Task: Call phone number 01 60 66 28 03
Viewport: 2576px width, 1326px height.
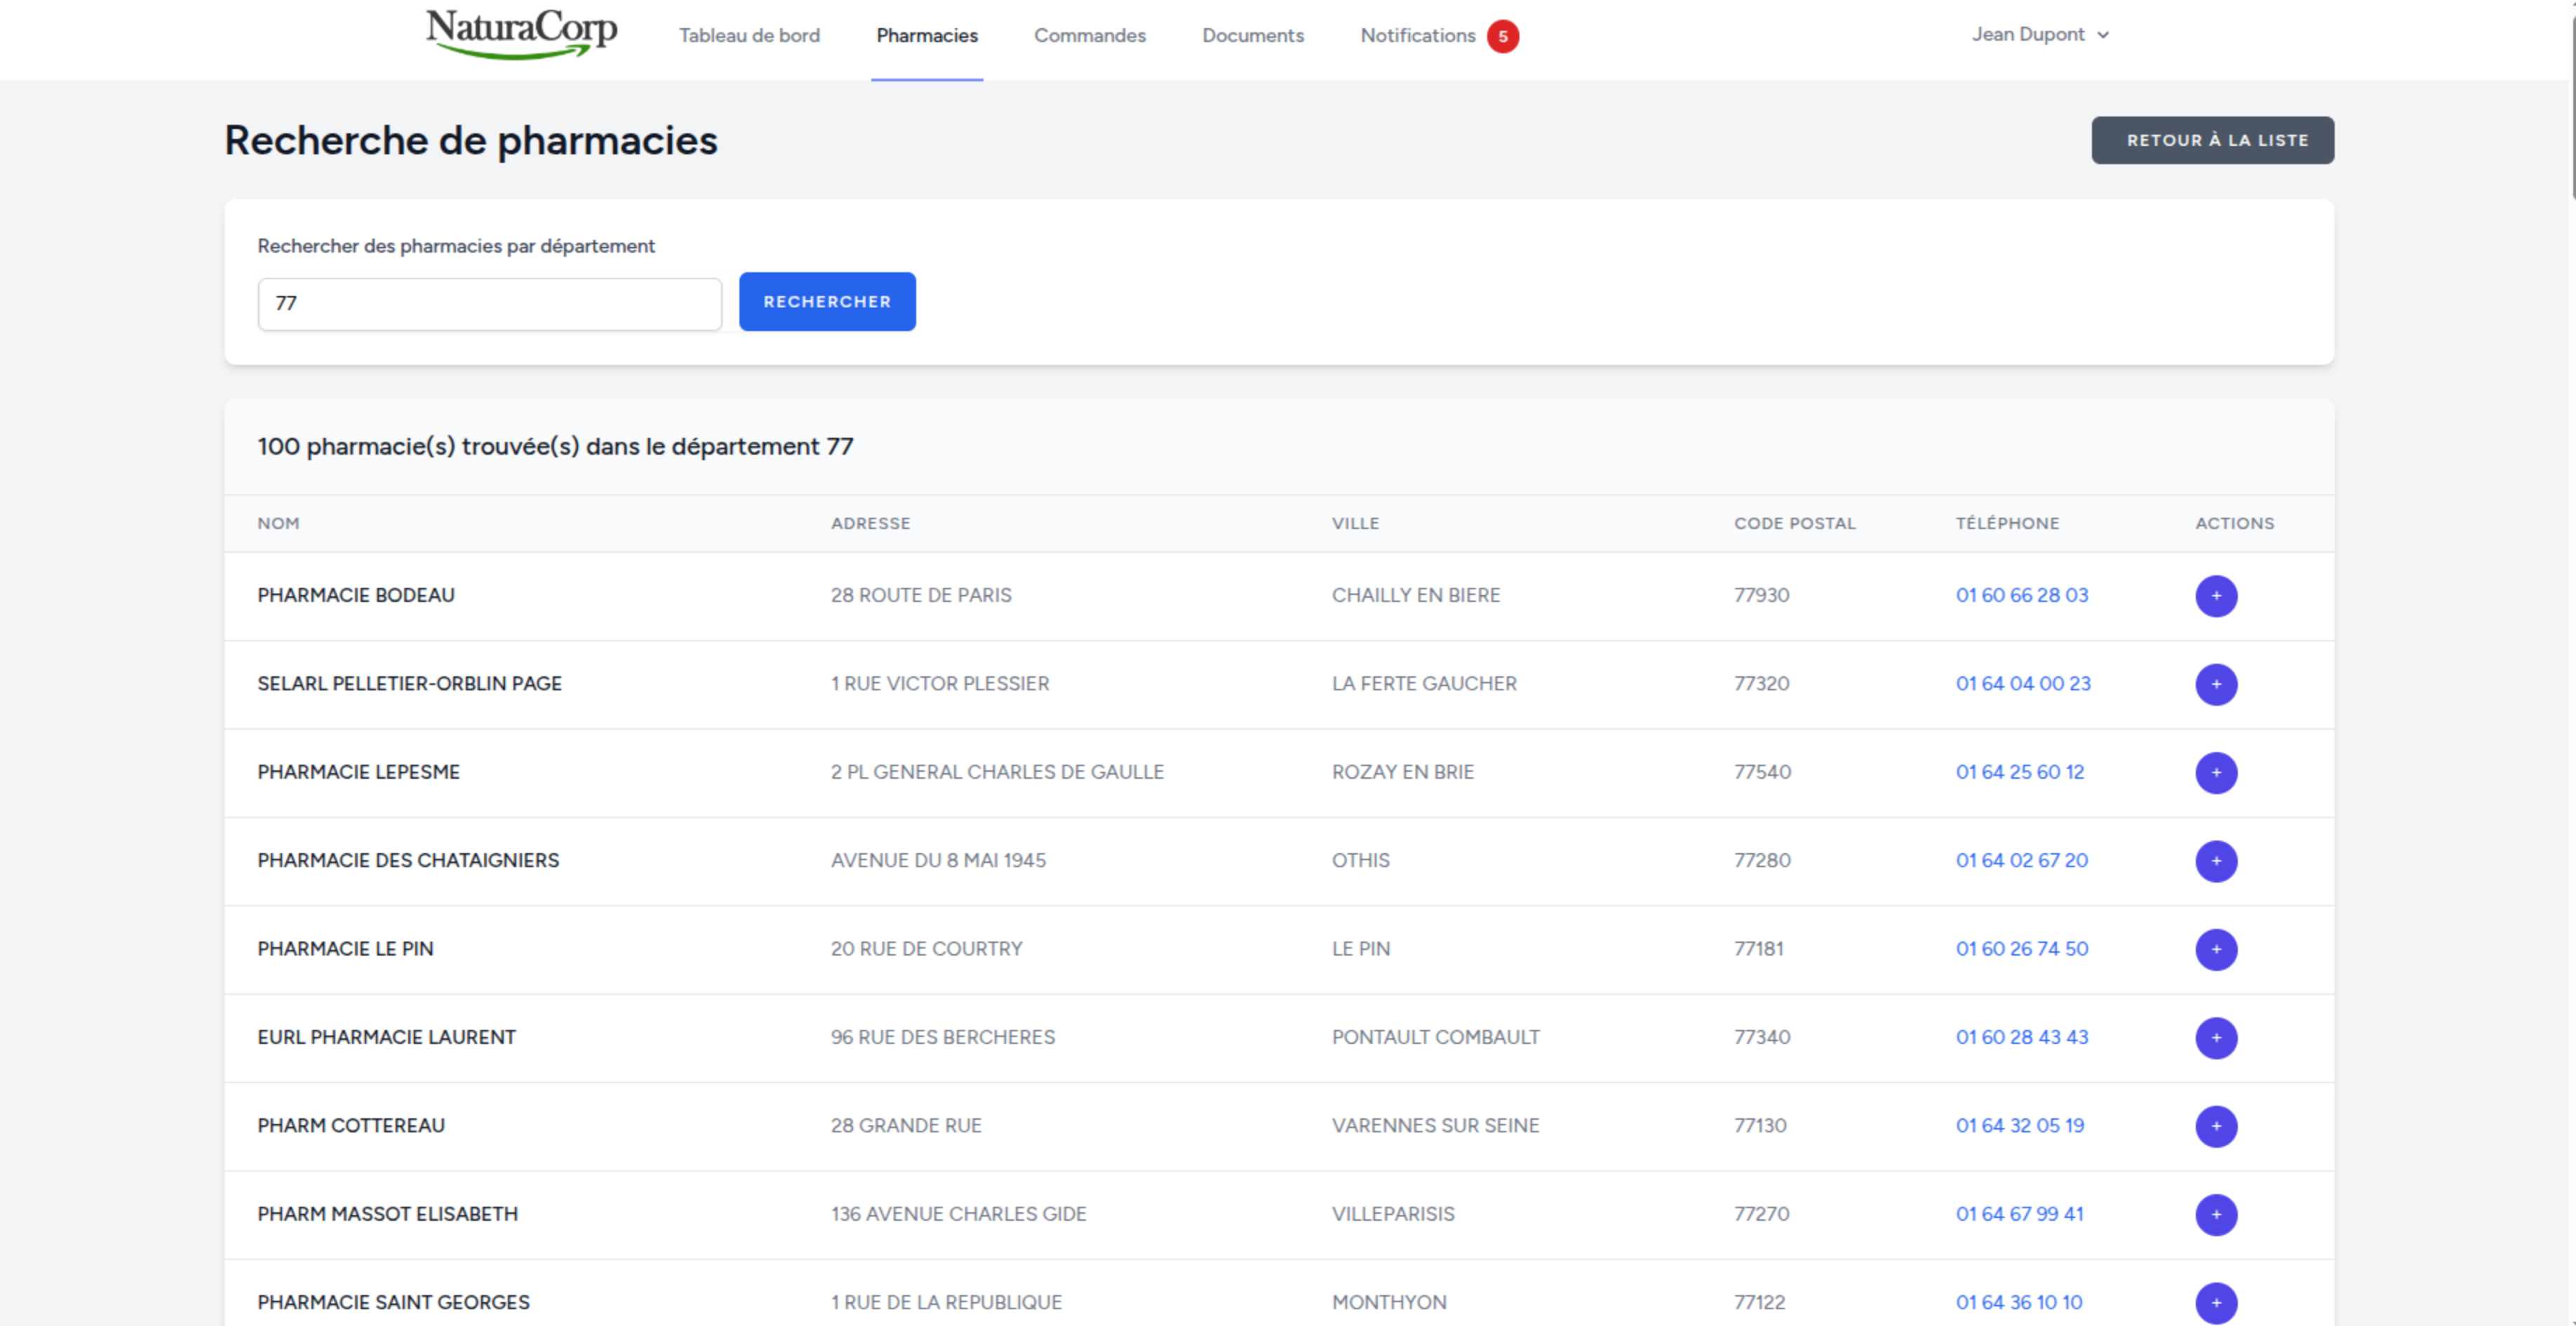Action: pyautogui.click(x=2021, y=595)
